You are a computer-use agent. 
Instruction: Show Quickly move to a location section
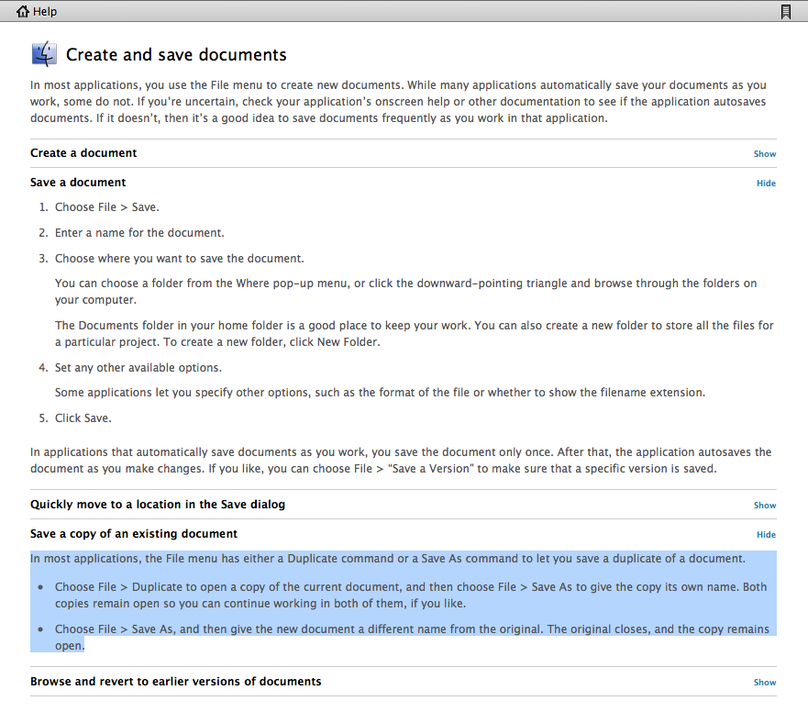[x=765, y=506]
